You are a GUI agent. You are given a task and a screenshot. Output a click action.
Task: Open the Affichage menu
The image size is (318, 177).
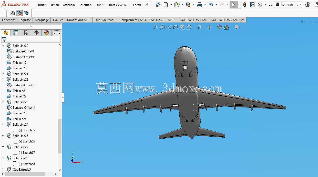[x=69, y=5]
